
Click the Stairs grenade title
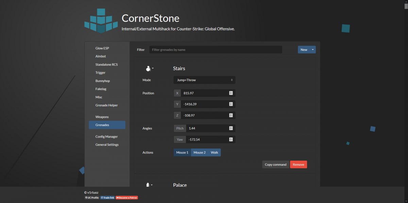tap(179, 68)
